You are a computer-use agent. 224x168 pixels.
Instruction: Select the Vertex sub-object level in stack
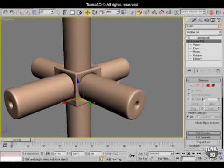[196, 45]
